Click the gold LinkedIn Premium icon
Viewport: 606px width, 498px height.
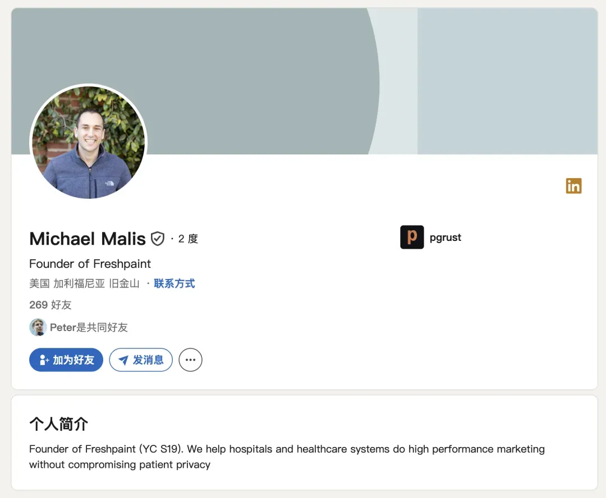(x=573, y=186)
